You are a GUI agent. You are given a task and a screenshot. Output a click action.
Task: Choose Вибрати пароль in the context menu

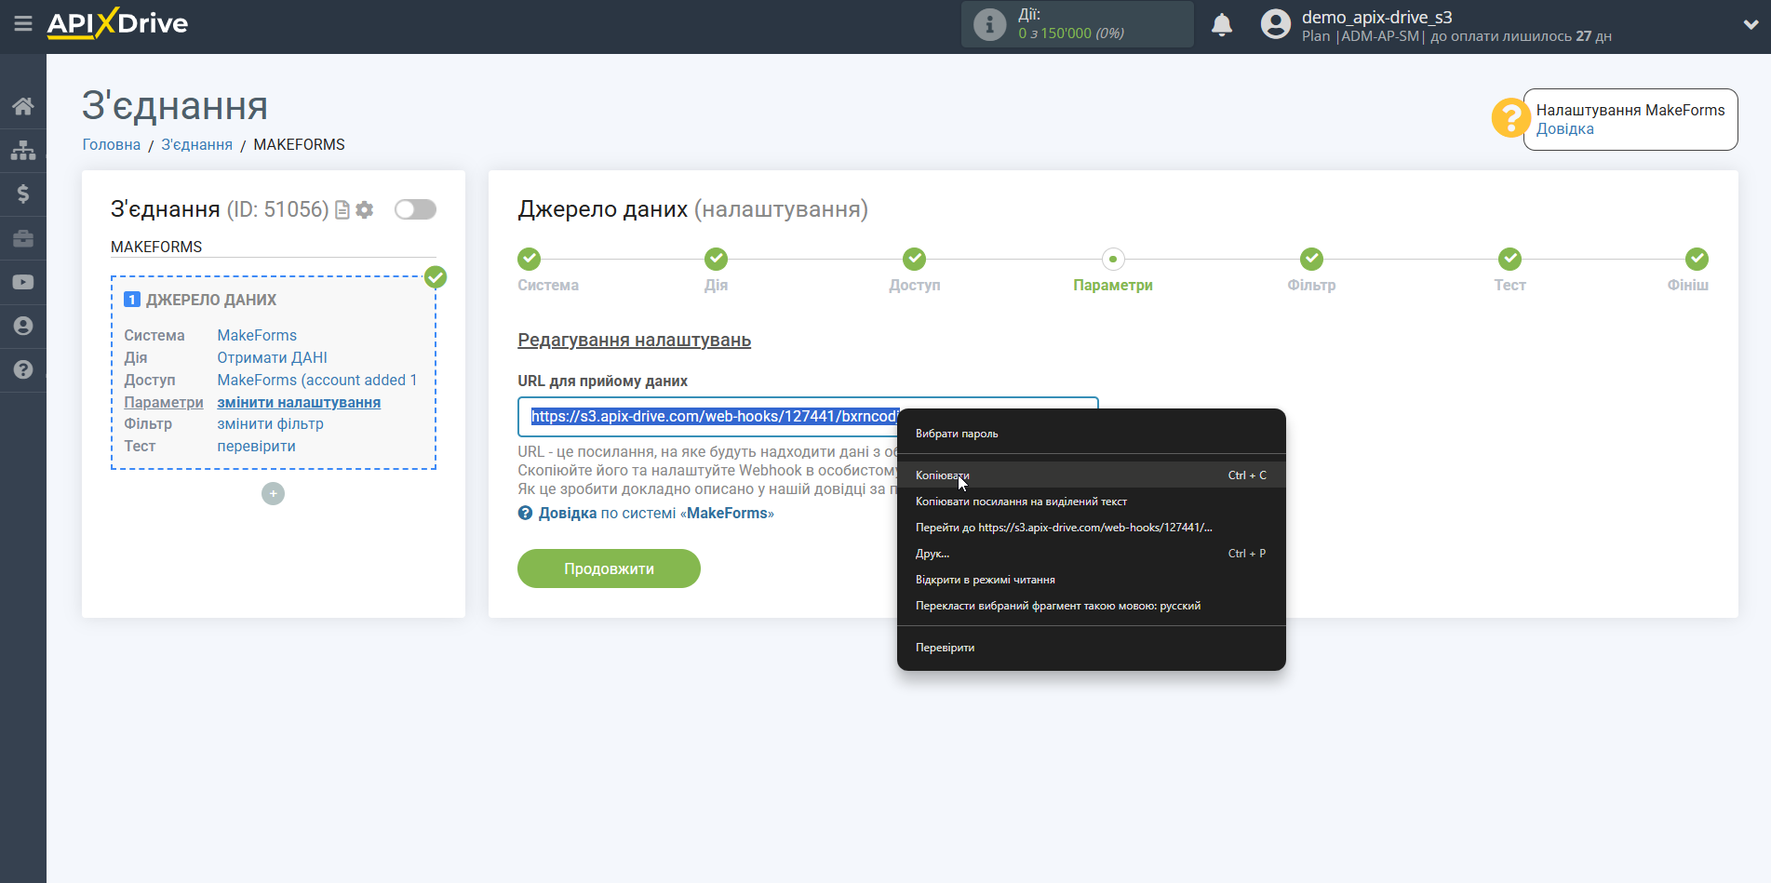(x=1092, y=434)
